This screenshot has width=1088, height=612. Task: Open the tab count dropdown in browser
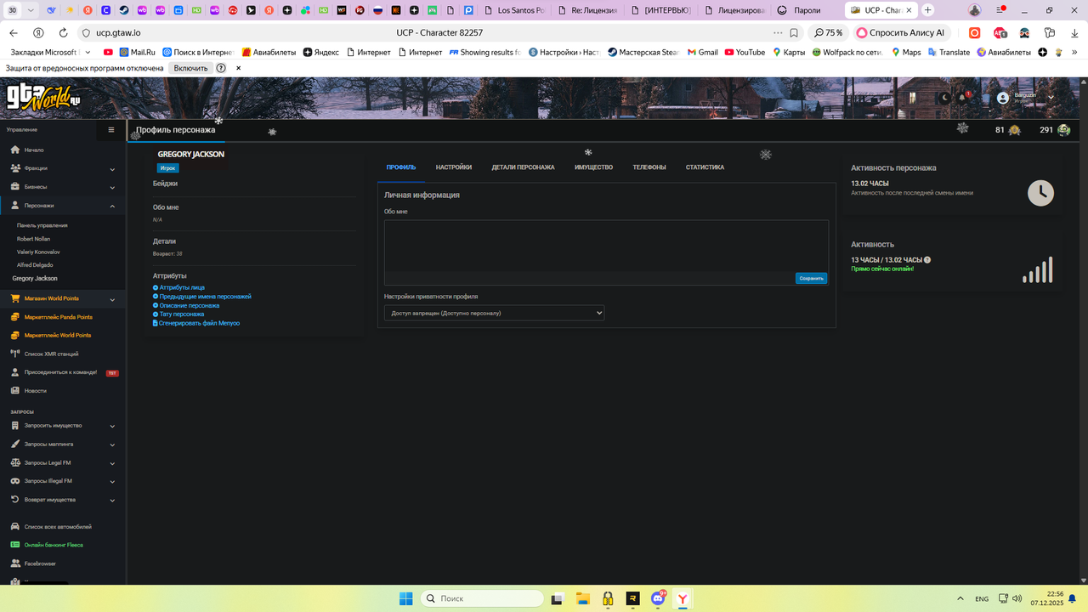(31, 10)
